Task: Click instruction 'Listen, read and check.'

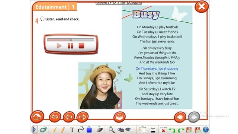Action: tap(62, 19)
